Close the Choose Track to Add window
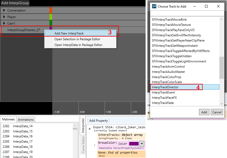227x158 pixels. pos(218,6)
